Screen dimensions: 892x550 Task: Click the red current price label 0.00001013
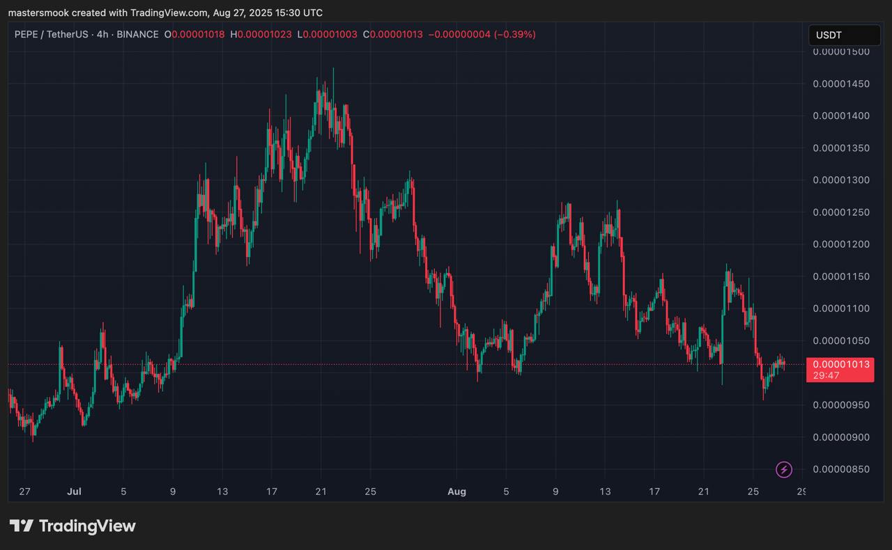pyautogui.click(x=840, y=364)
